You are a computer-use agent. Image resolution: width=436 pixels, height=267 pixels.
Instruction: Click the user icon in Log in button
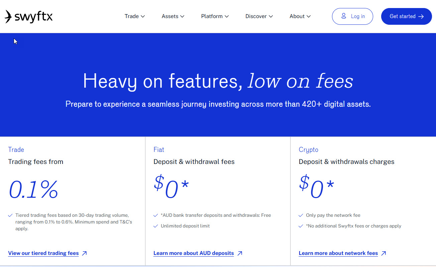click(344, 16)
